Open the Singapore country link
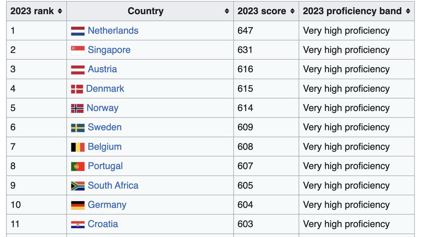Image resolution: width=426 pixels, height=237 pixels. pyautogui.click(x=109, y=50)
